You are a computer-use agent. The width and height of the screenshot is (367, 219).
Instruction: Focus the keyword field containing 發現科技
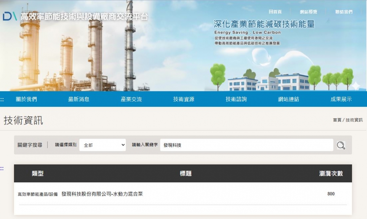[246, 145]
